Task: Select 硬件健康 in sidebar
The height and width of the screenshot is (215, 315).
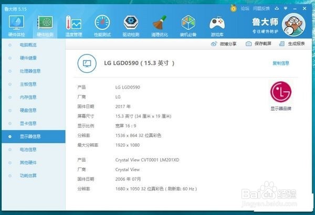Action: (x=28, y=58)
